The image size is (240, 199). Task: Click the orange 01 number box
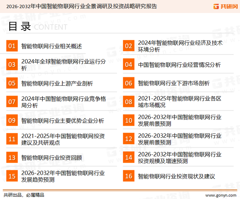(x=12, y=46)
